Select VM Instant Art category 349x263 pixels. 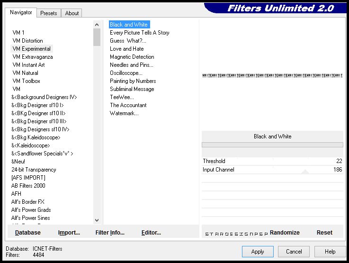(x=29, y=65)
